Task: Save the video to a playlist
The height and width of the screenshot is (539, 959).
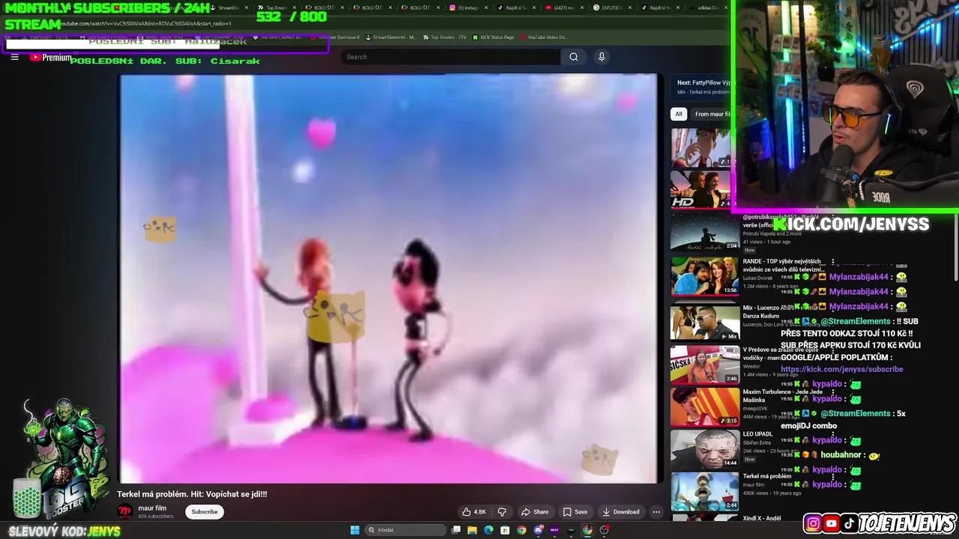Action: click(x=575, y=512)
